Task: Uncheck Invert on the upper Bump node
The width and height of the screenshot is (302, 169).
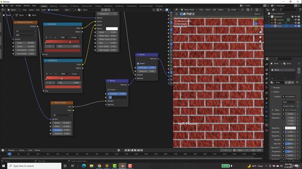Action: [138, 63]
